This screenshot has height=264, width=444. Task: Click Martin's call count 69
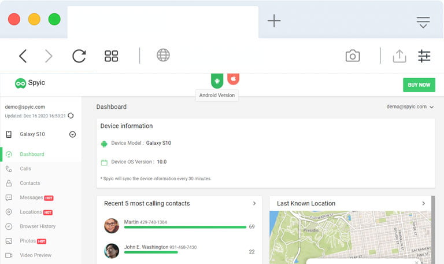[x=251, y=227]
